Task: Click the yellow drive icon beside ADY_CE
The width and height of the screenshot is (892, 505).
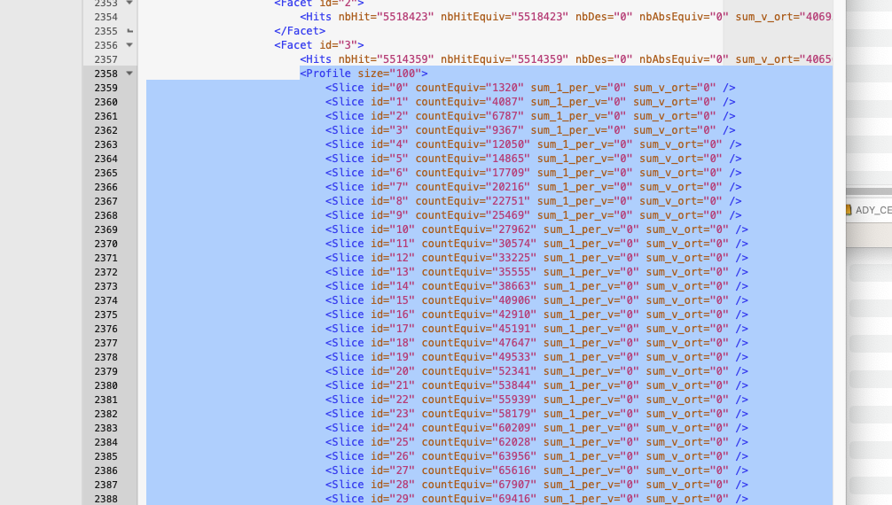Action: [848, 210]
